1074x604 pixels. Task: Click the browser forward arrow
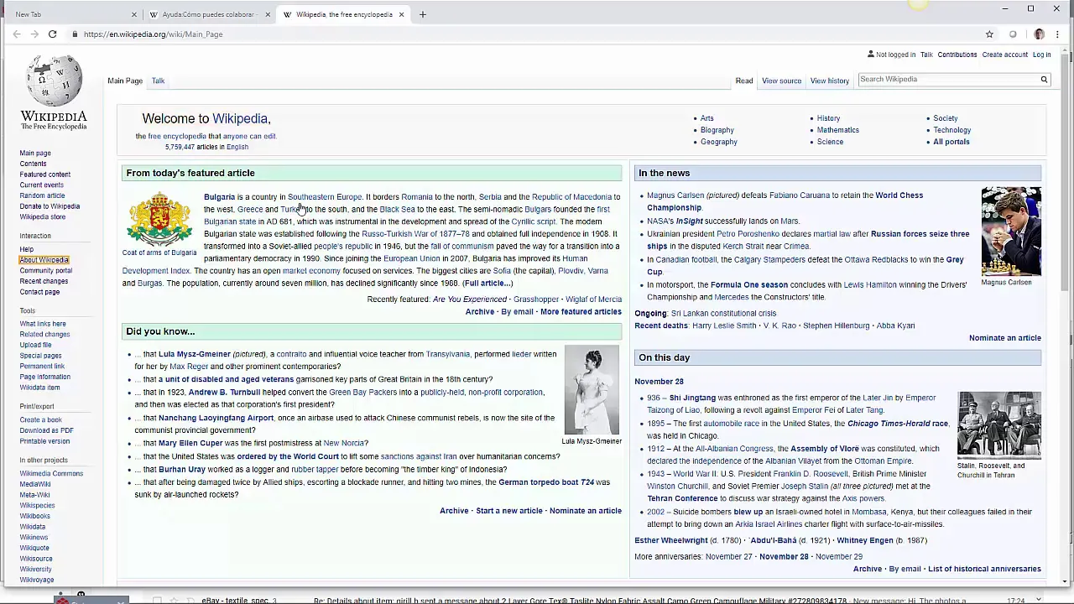pos(34,34)
